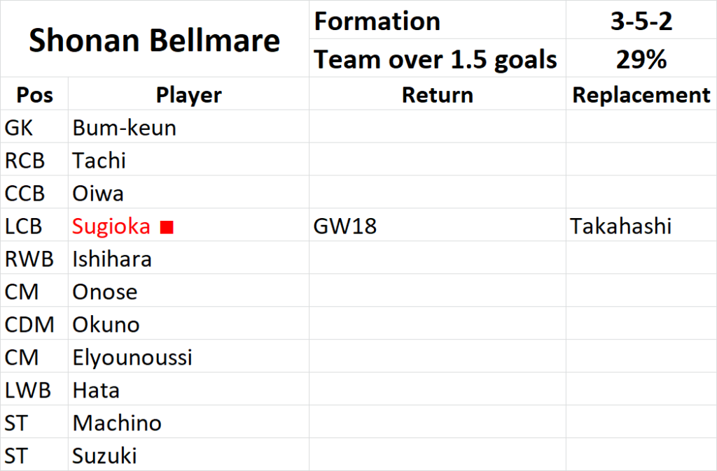Select the CDM position cell
This screenshot has width=717, height=471.
[34, 324]
